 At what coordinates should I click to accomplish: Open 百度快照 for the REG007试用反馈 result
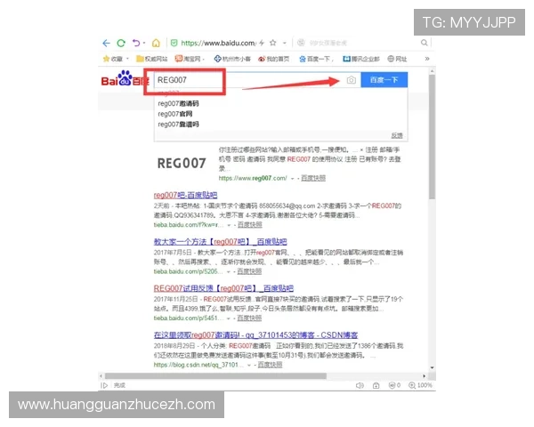(249, 318)
